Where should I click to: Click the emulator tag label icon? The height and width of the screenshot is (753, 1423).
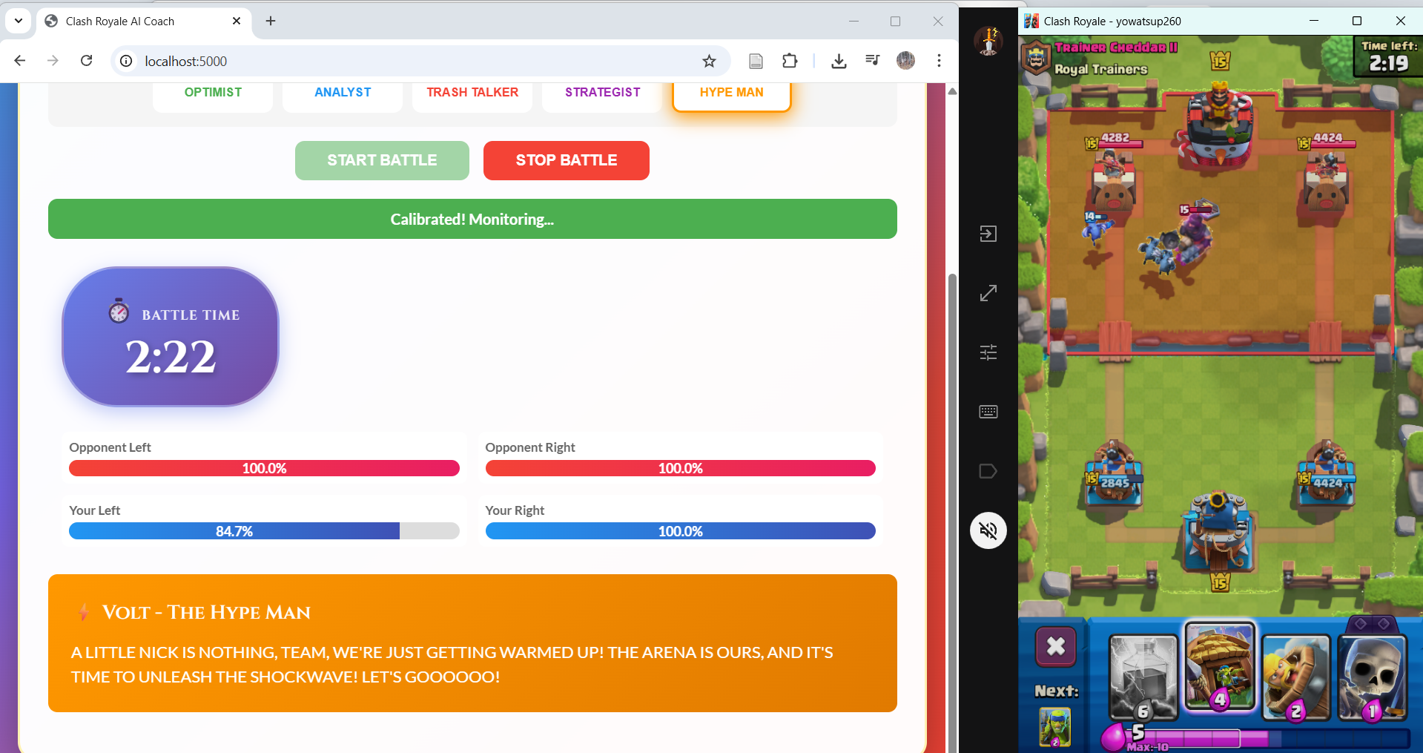[x=988, y=471]
